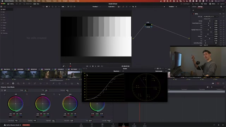Viewport: 226px width, 127px height.
Task: Click the auto balance icon in Primaries
Action: [x=2, y=90]
